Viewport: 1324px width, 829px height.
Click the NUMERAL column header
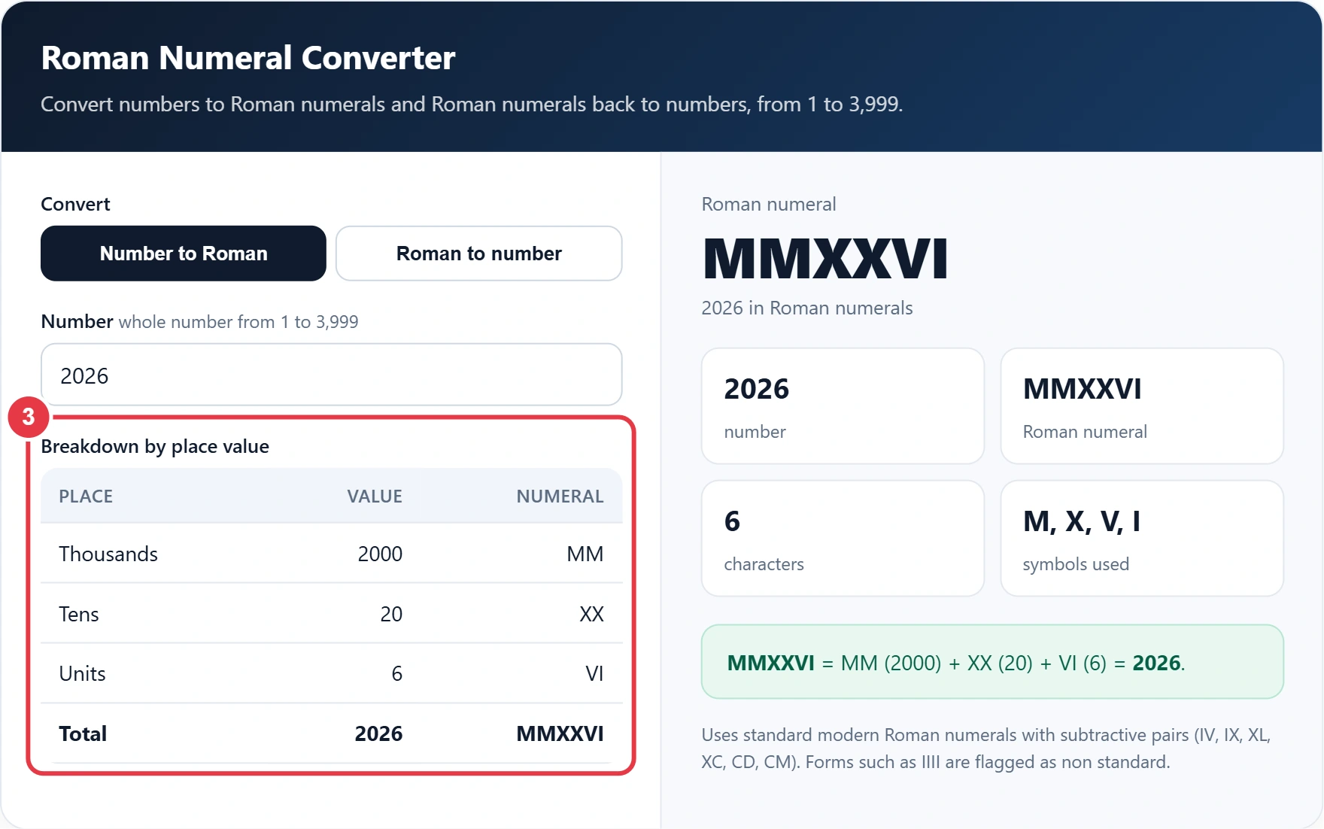click(x=560, y=496)
